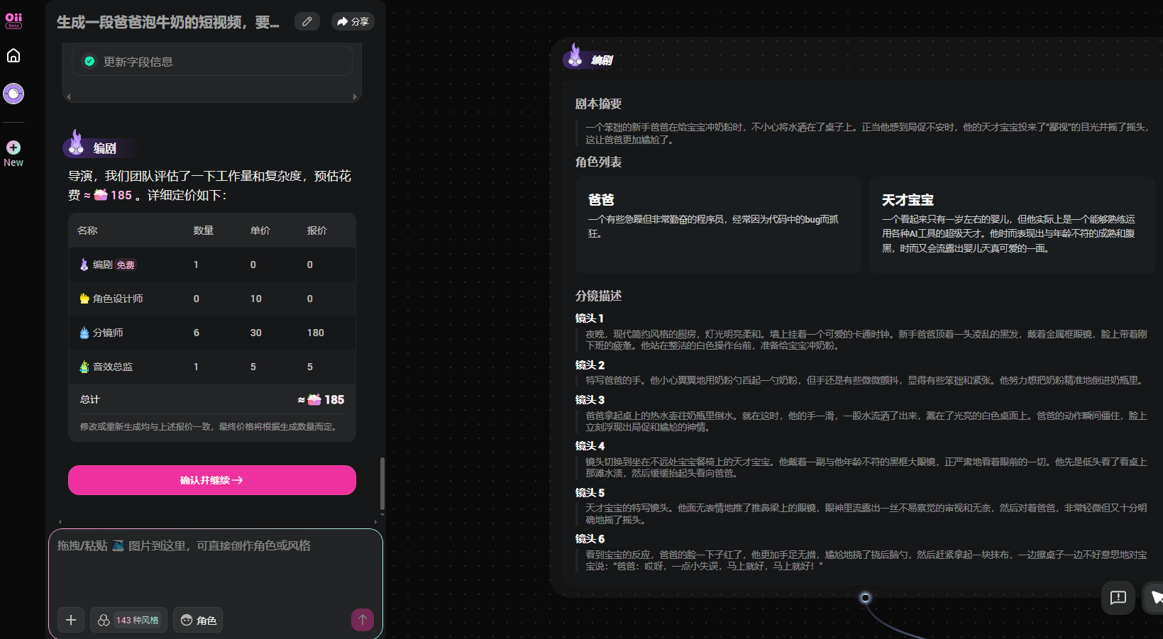Click the chat panel vertical scrollbar
The image size is (1163, 639).
[x=382, y=482]
